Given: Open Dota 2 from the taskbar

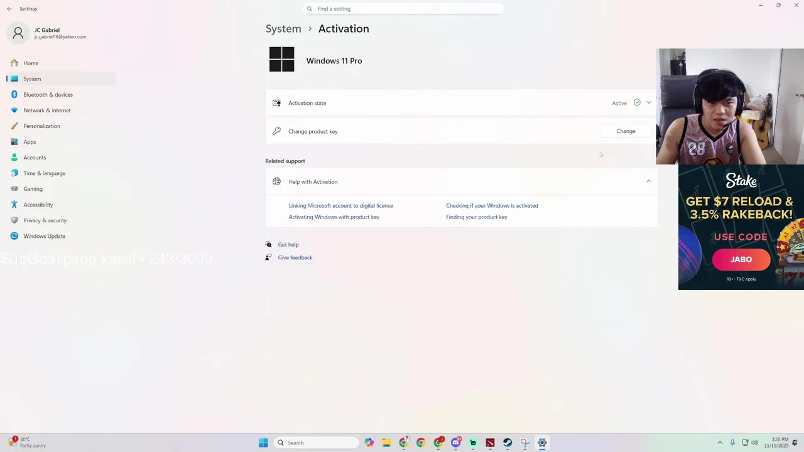Looking at the screenshot, I should click(x=490, y=443).
